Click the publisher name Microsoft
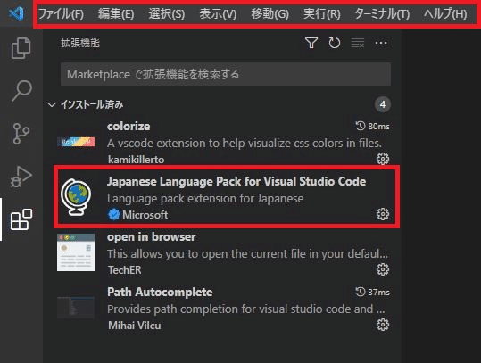481x363 pixels. 145,215
